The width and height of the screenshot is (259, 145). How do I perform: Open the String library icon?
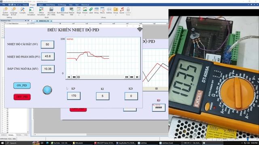coord(96,10)
